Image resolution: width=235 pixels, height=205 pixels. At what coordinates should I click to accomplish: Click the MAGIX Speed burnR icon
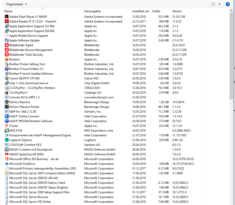(6, 154)
